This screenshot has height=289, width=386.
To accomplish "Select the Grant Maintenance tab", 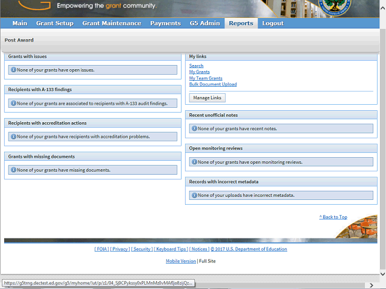I will pos(112,23).
